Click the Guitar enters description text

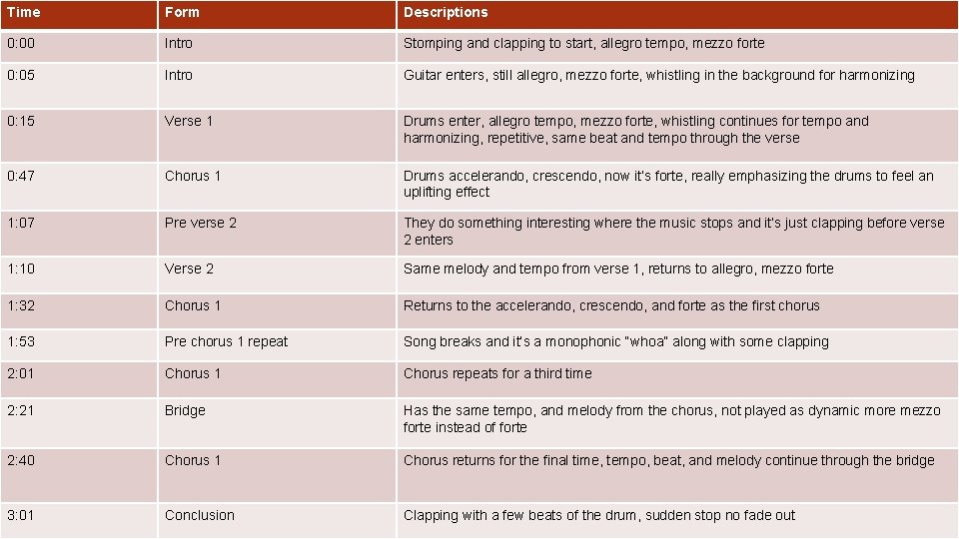click(x=658, y=75)
